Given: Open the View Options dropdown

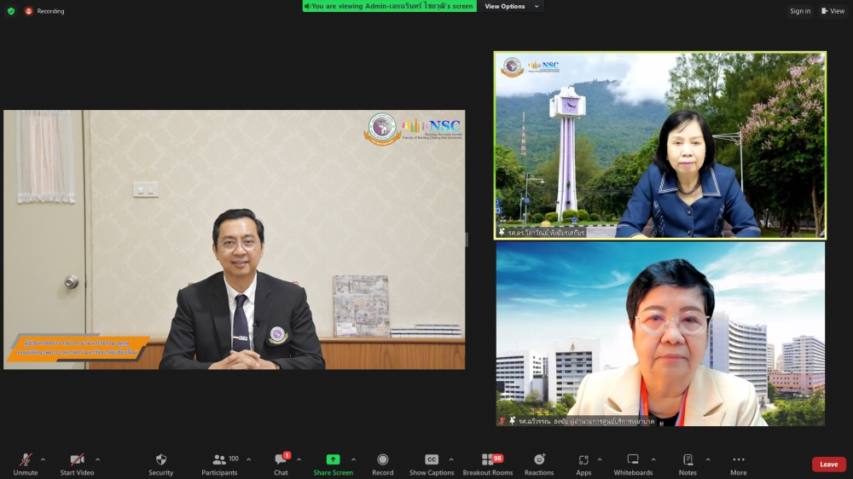Looking at the screenshot, I should (511, 6).
